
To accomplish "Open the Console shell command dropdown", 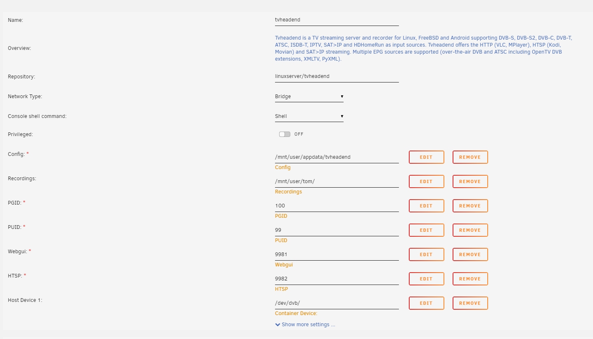I will pos(309,116).
